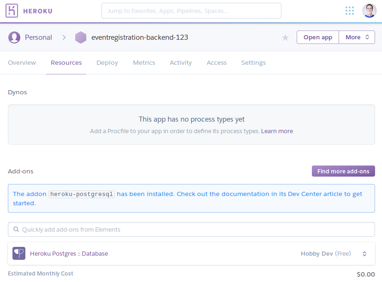Screen dimensions: 382x282
Task: Click the Open app button
Action: 318,37
